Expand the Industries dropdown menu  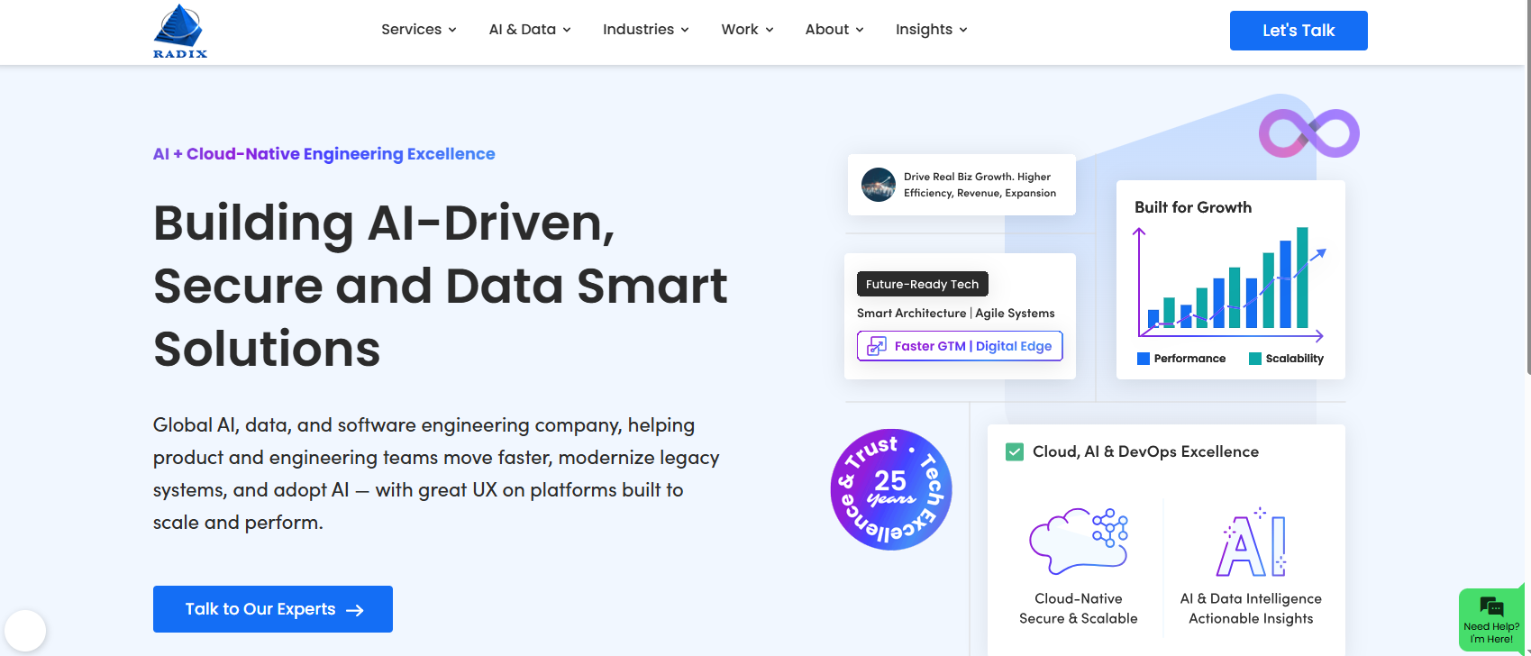(x=645, y=30)
